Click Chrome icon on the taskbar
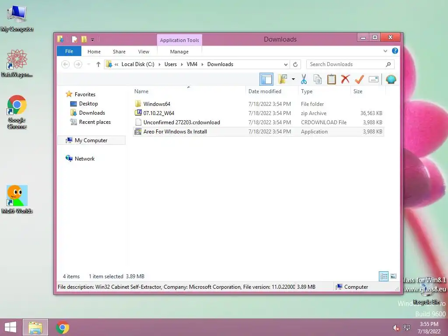The image size is (448, 336). [x=62, y=327]
